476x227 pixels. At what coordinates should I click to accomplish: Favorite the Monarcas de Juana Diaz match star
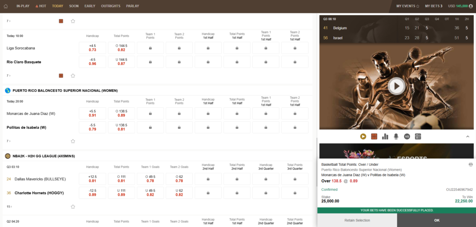click(x=73, y=141)
